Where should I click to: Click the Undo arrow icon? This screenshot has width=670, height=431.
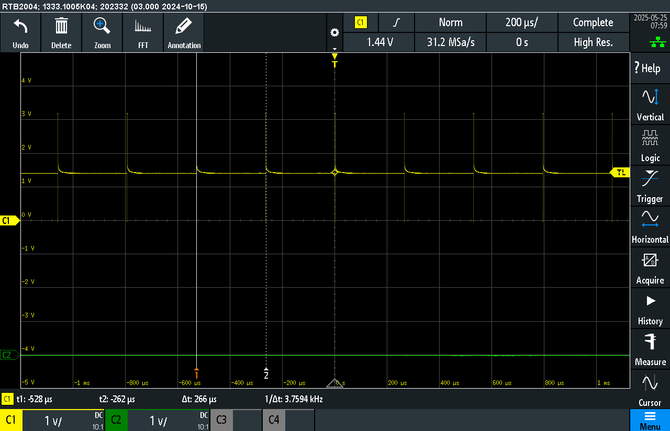[20, 26]
